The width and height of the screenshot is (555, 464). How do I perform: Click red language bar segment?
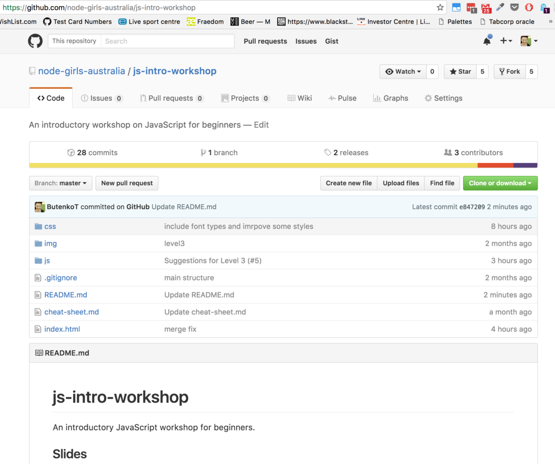pyautogui.click(x=496, y=165)
